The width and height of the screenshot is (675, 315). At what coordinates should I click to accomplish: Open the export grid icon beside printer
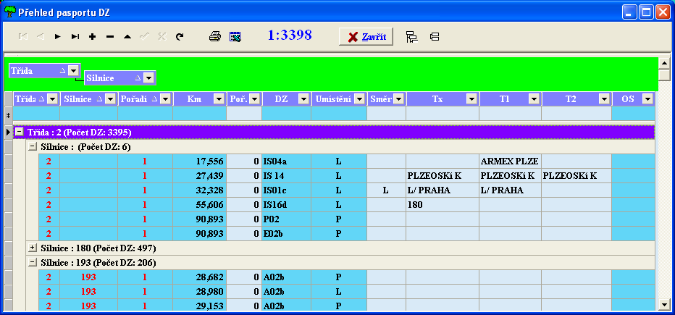point(235,37)
